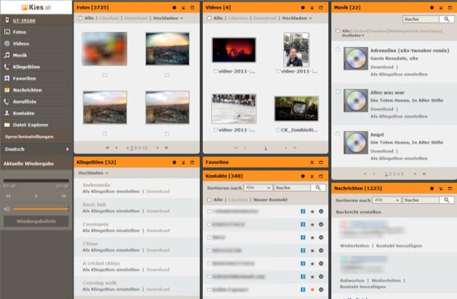Expand the Deutsch language selector
Image resolution: width=457 pixels, height=299 pixels.
pyautogui.click(x=36, y=149)
